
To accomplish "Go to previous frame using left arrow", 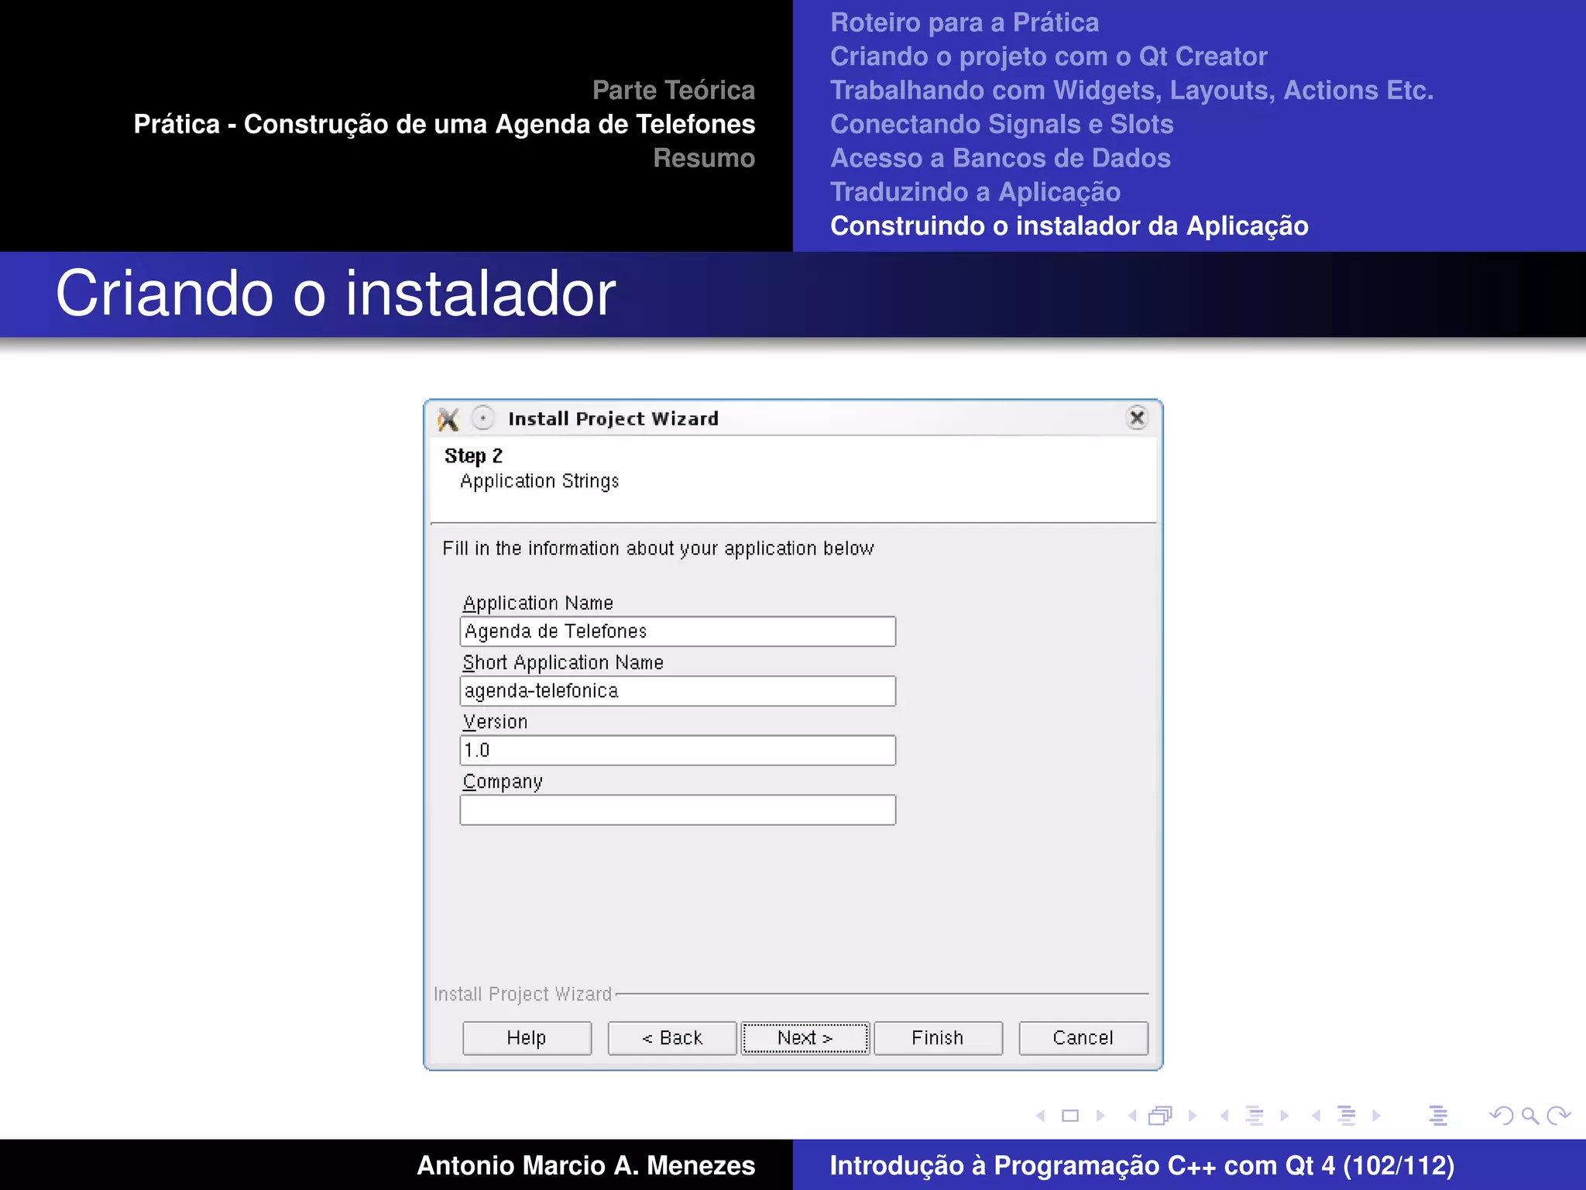I will pos(1132,1116).
